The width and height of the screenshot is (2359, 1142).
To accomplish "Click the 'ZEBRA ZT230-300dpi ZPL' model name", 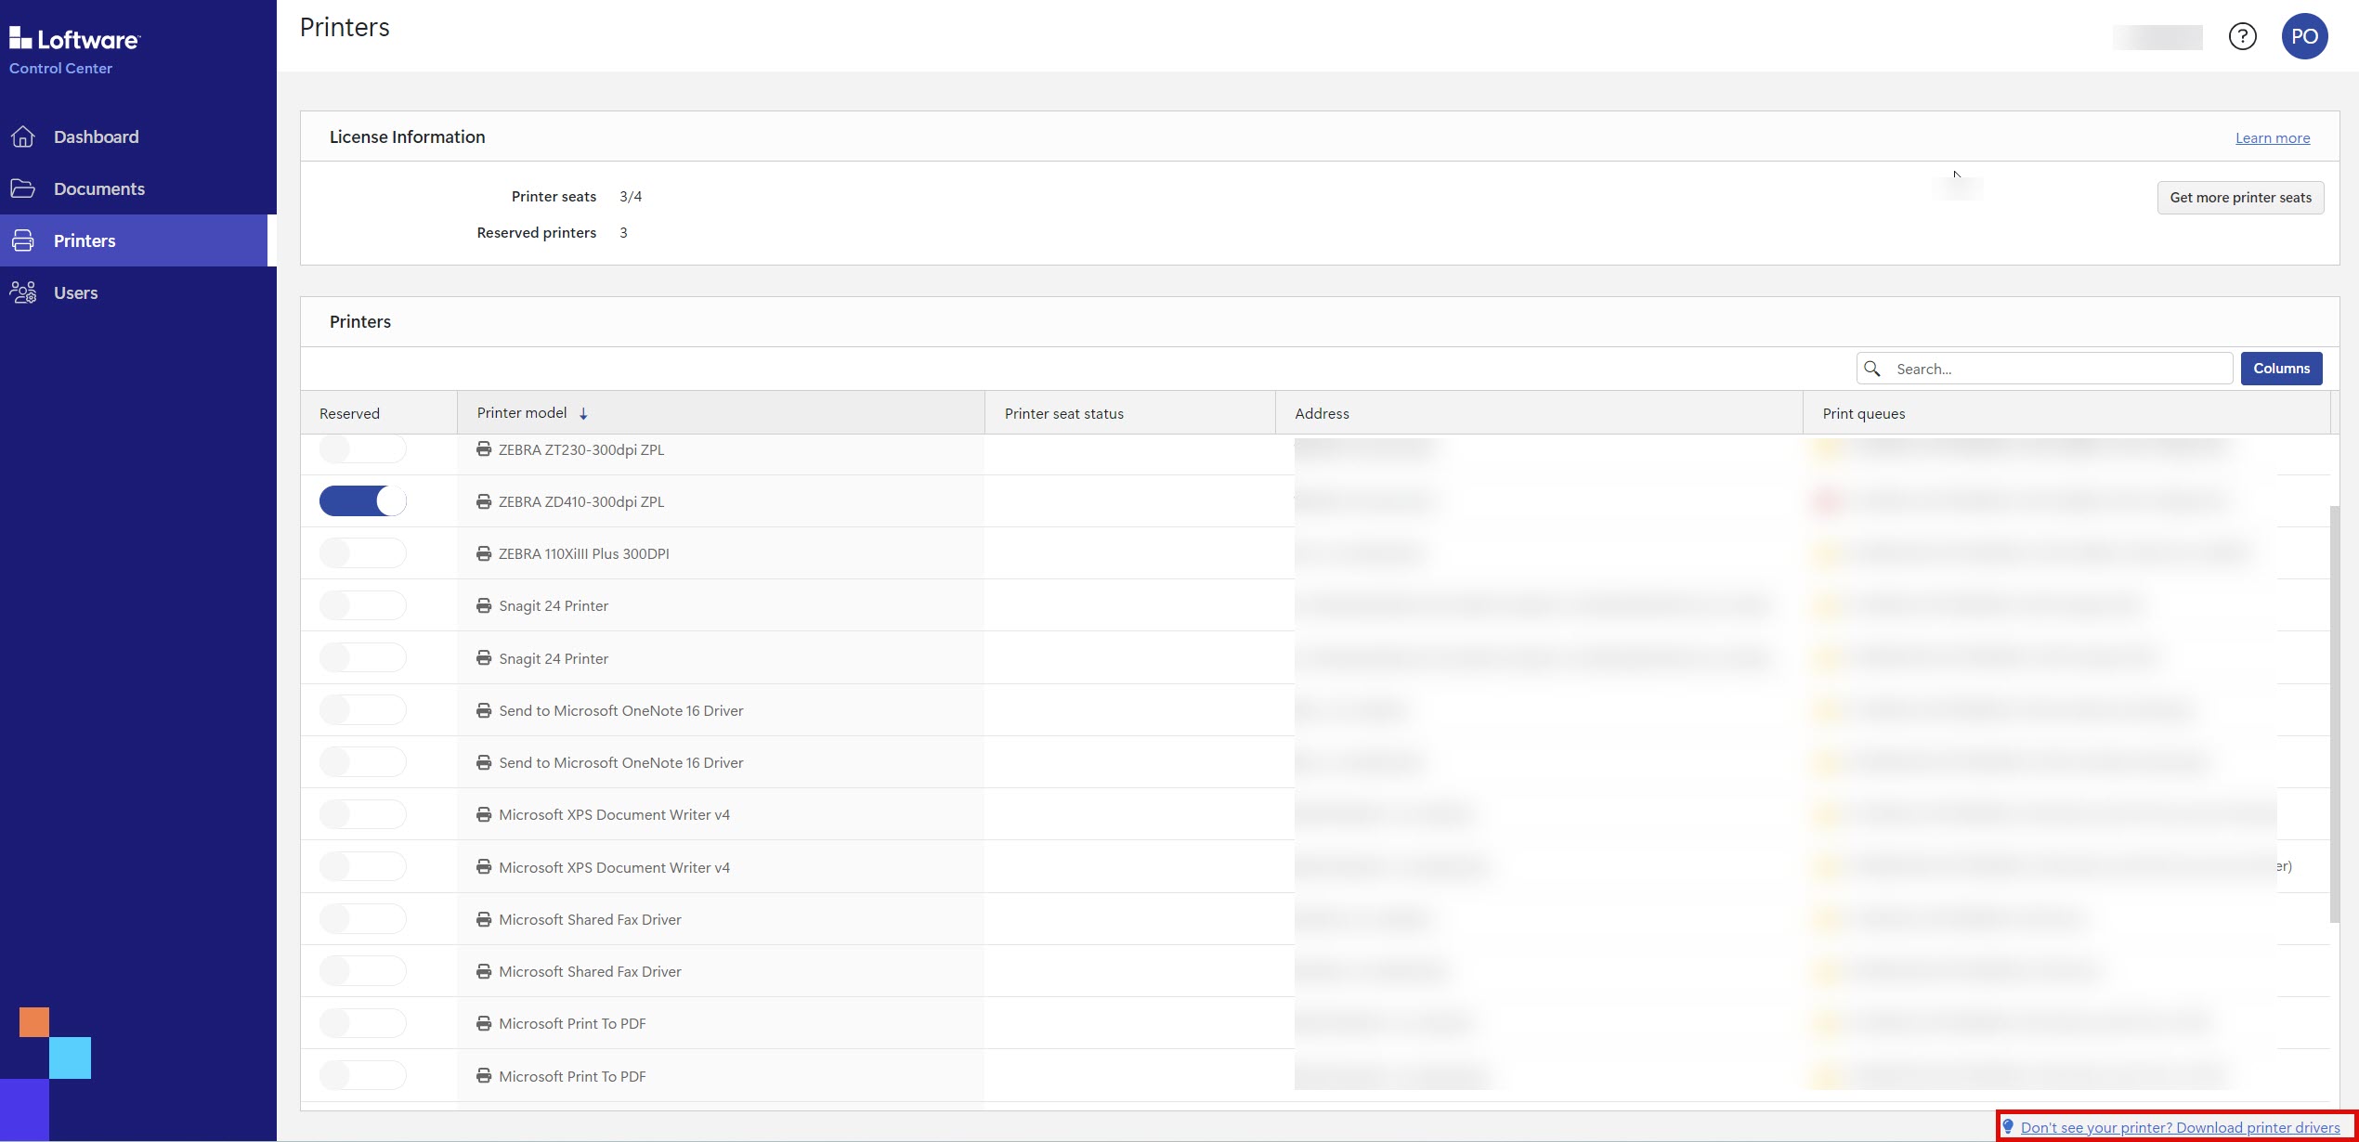I will pyautogui.click(x=581, y=450).
